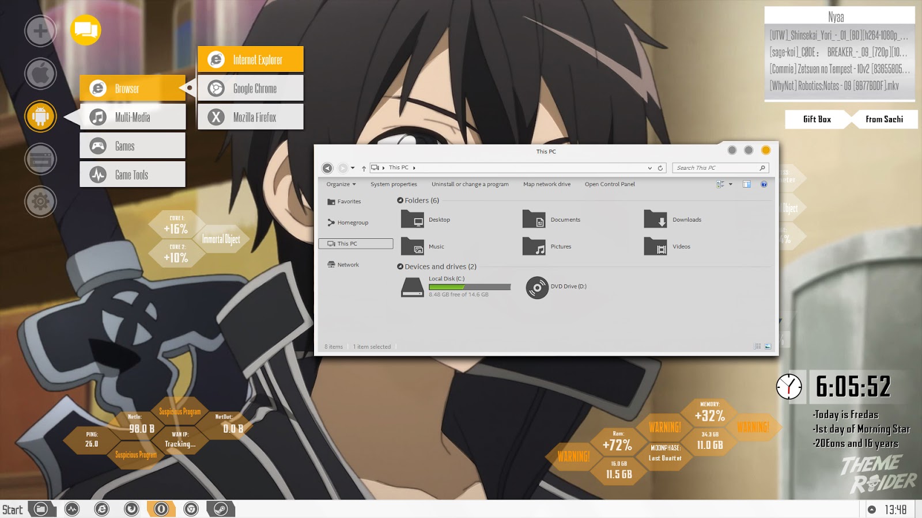
Task: Switch the folder view layout icon
Action: (x=719, y=184)
